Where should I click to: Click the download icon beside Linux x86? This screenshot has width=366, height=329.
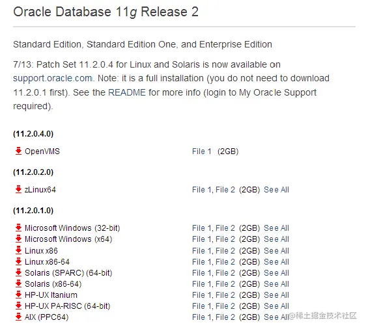pos(18,250)
